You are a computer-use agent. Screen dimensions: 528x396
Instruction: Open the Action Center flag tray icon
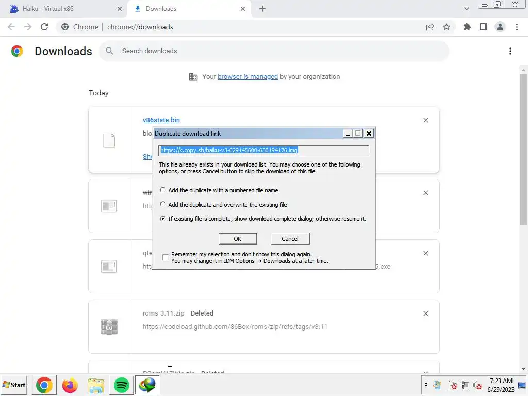pos(452,385)
